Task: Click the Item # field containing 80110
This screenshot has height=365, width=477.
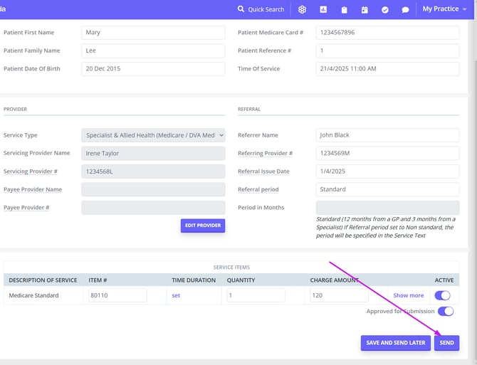Action: coord(117,295)
